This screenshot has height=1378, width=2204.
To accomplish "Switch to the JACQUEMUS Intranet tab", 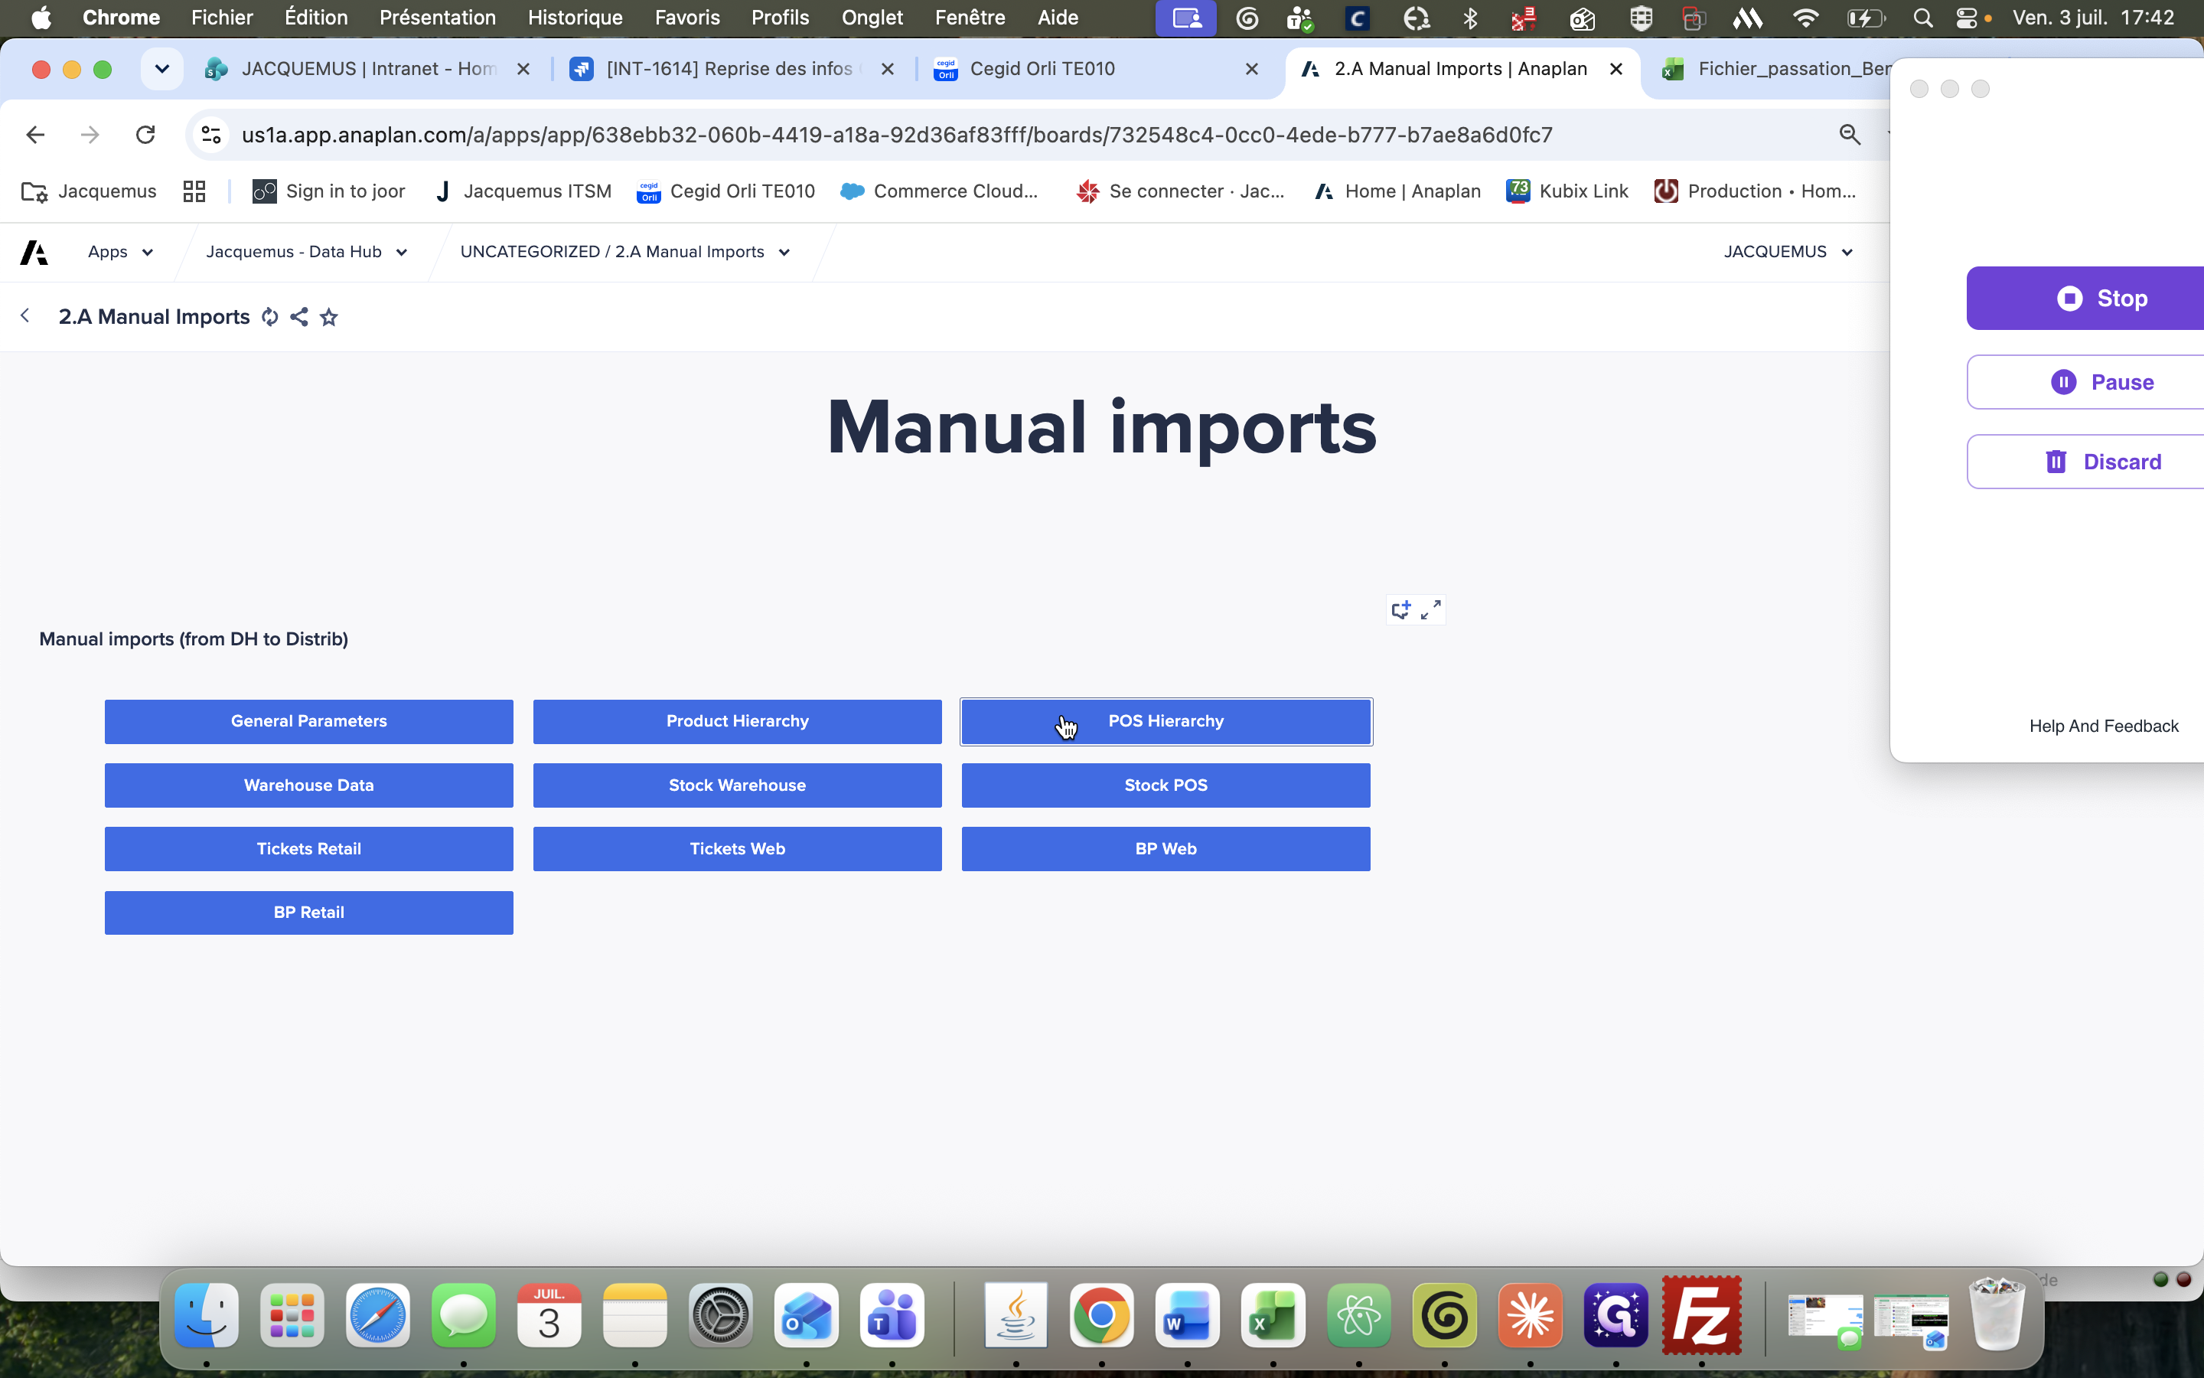I will click(x=367, y=69).
